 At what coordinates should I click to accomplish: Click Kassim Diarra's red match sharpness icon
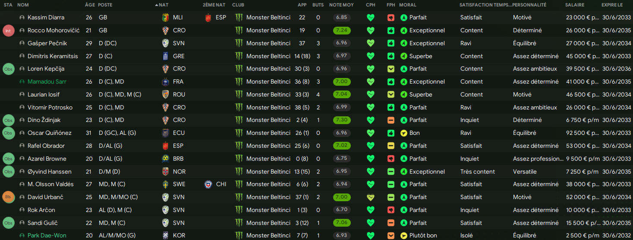coord(391,18)
